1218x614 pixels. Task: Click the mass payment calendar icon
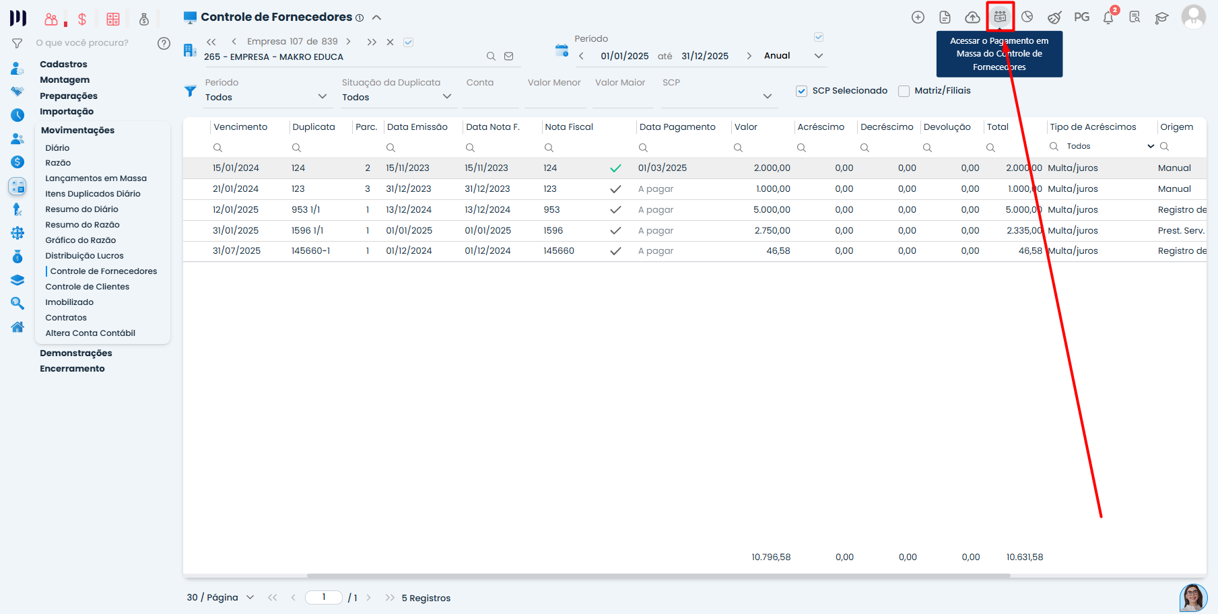pyautogui.click(x=1000, y=17)
